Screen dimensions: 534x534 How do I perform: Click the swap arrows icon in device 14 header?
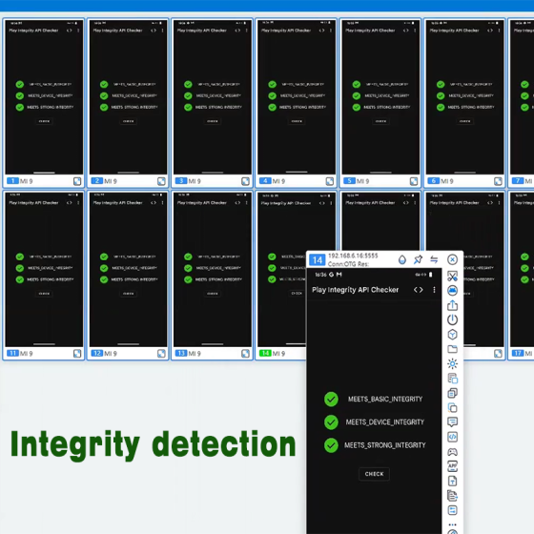[x=434, y=259]
